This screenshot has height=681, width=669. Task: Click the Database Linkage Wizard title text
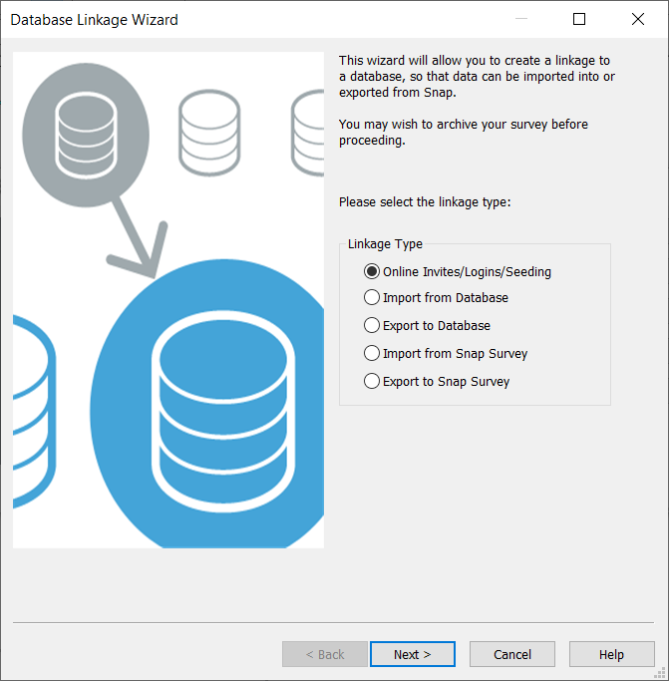point(95,20)
